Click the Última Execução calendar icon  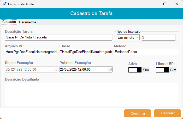tap(55, 69)
